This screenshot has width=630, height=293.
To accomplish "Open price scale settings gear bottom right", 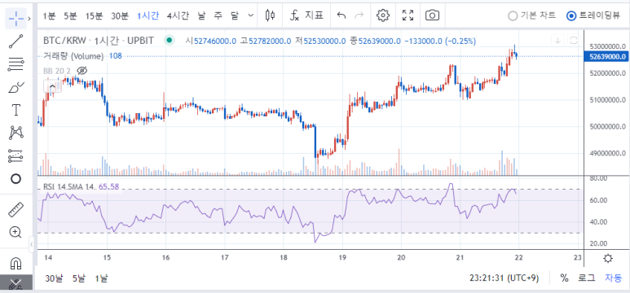I will (608, 258).
